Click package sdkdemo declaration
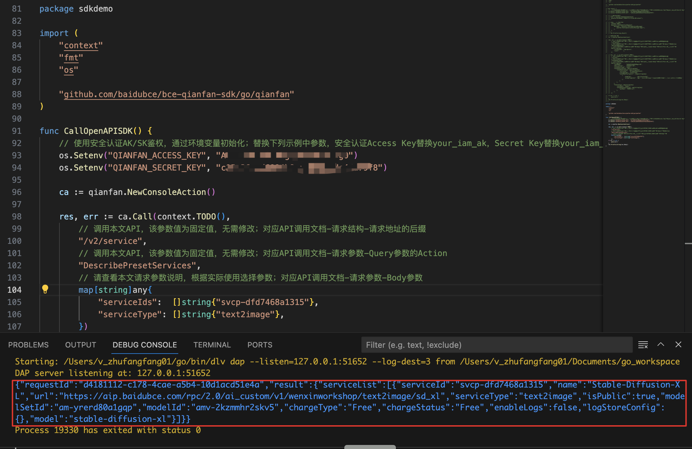Viewport: 692px width, 449px height. (x=76, y=8)
